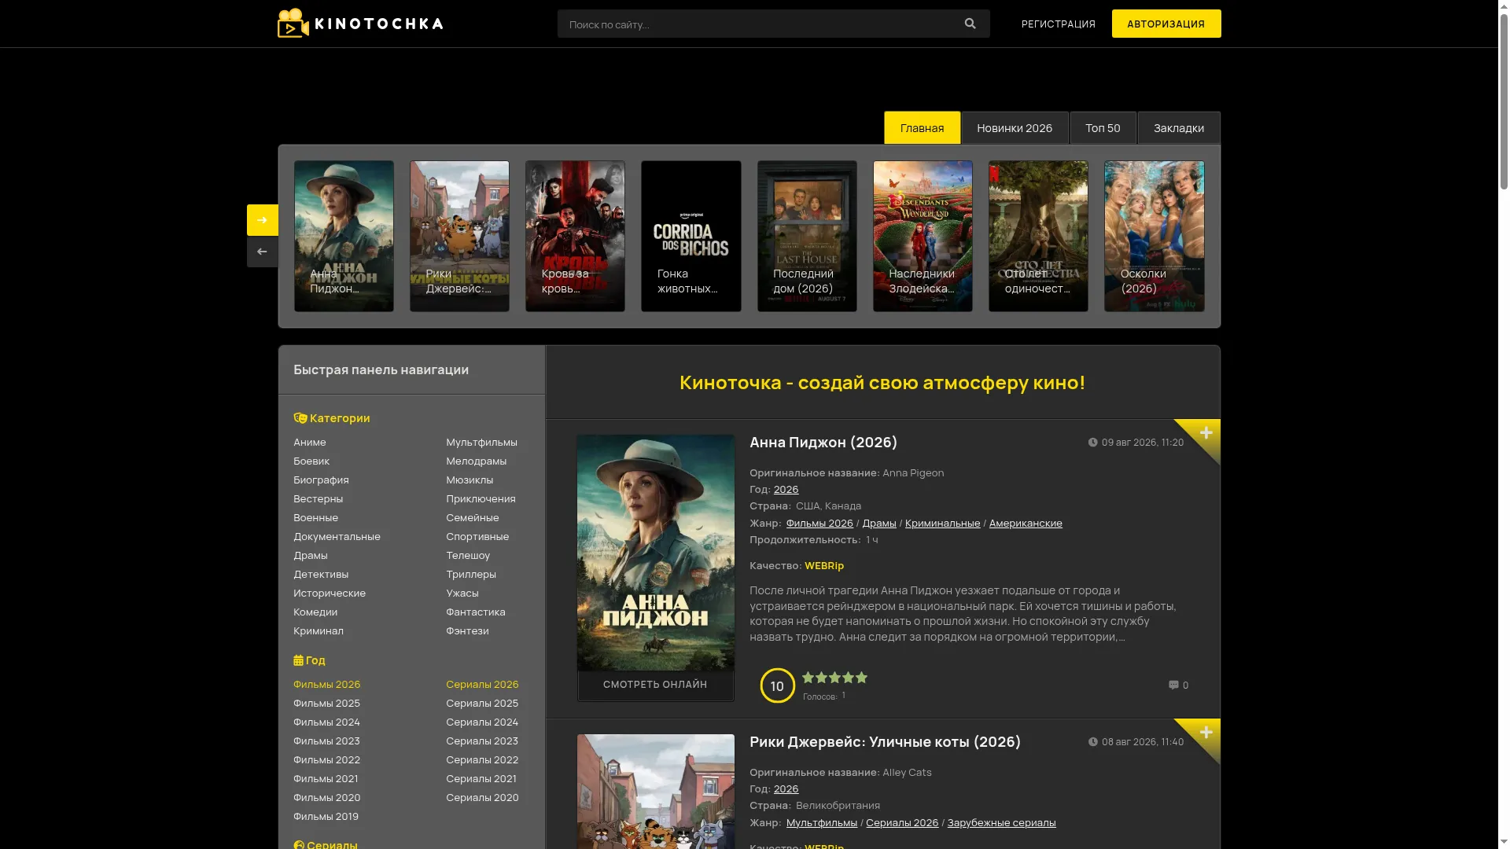The height and width of the screenshot is (849, 1510).
Task: Select the Мюзиклы category
Action: 470,480
